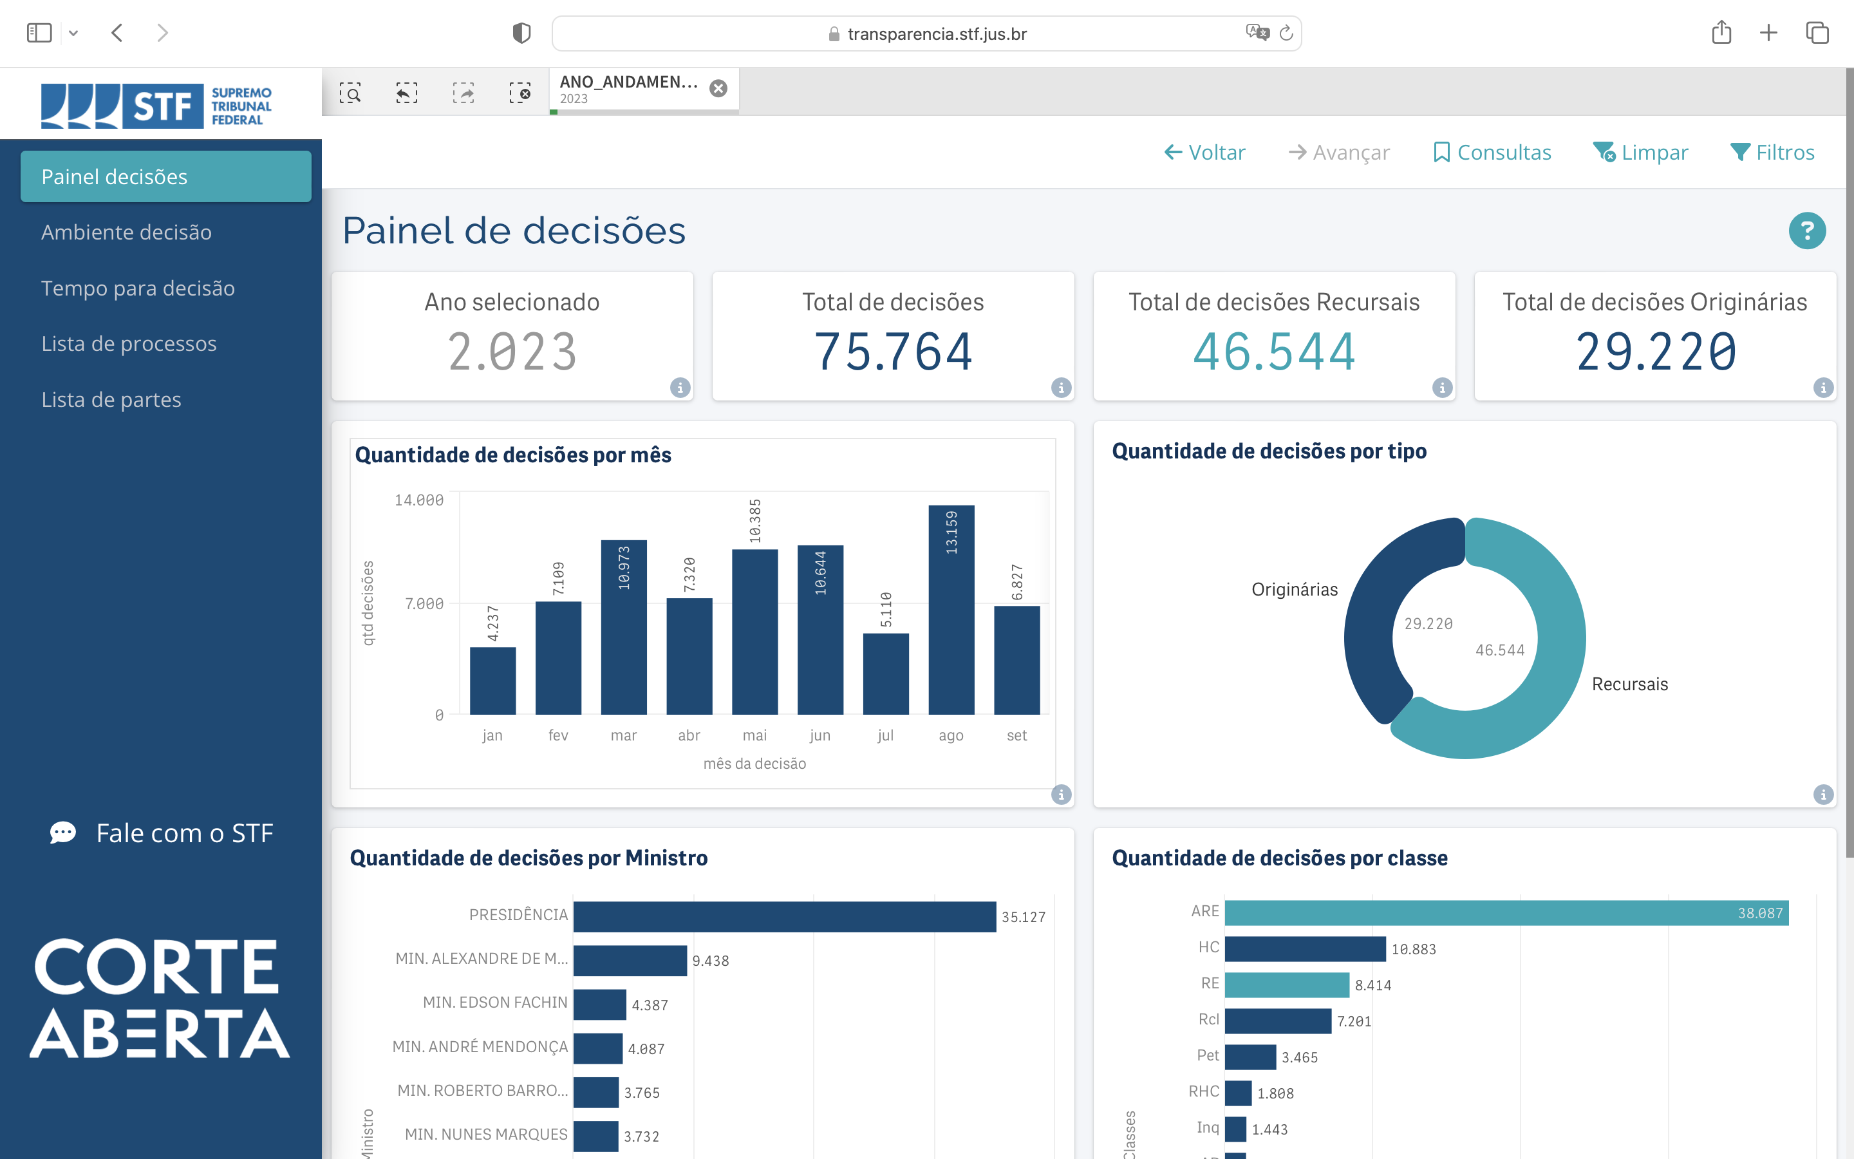
Task: Toggle the Safari sidebar
Action: [39, 33]
